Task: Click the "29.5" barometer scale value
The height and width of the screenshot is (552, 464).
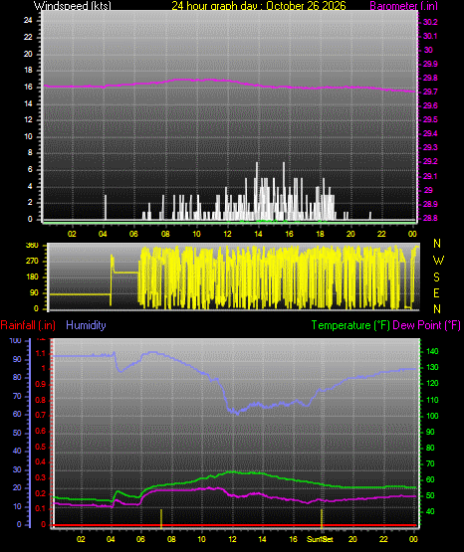Action: pos(430,119)
